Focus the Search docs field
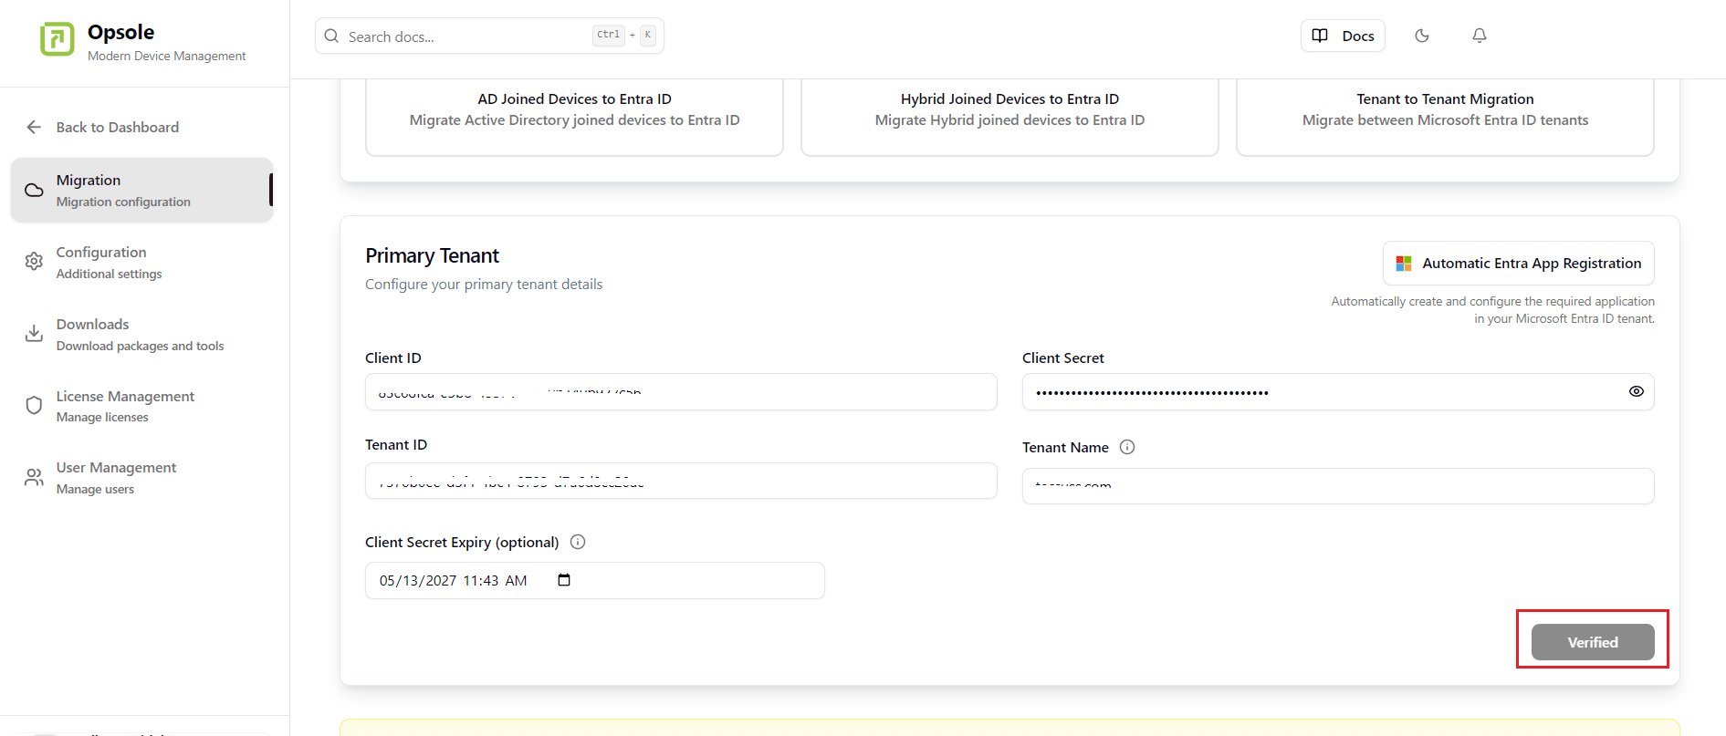Image resolution: width=1726 pixels, height=736 pixels. tap(489, 36)
